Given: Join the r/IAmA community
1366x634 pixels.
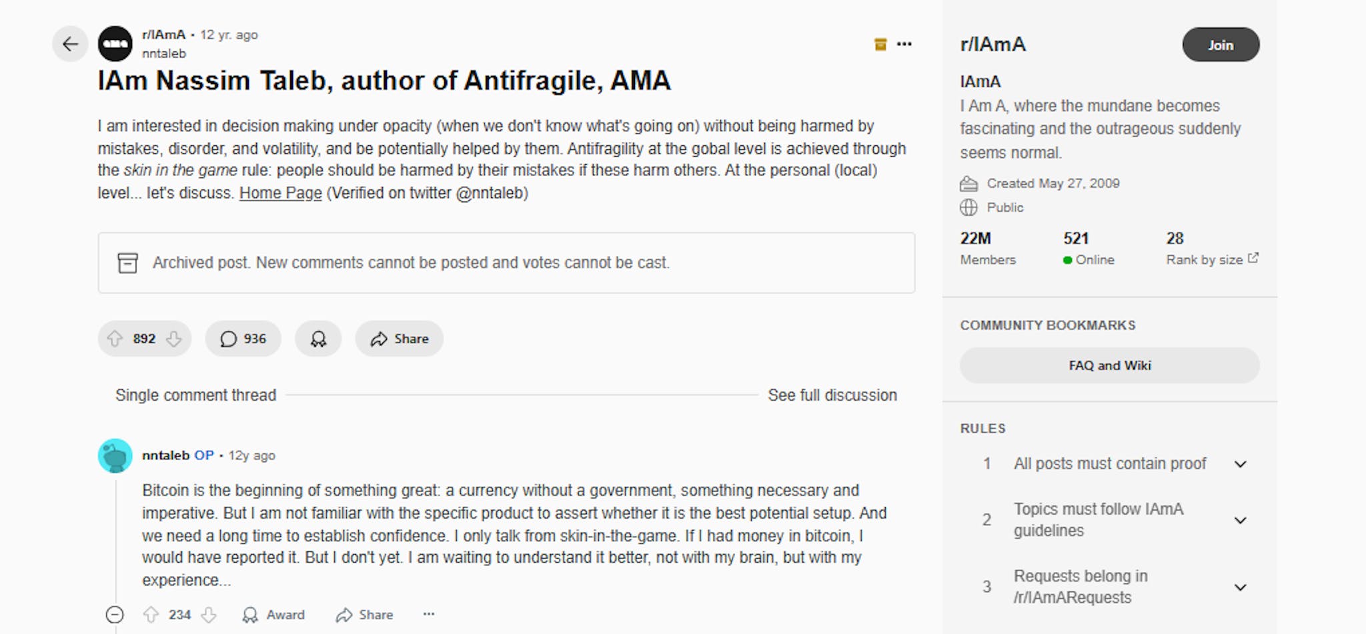Looking at the screenshot, I should pos(1221,45).
